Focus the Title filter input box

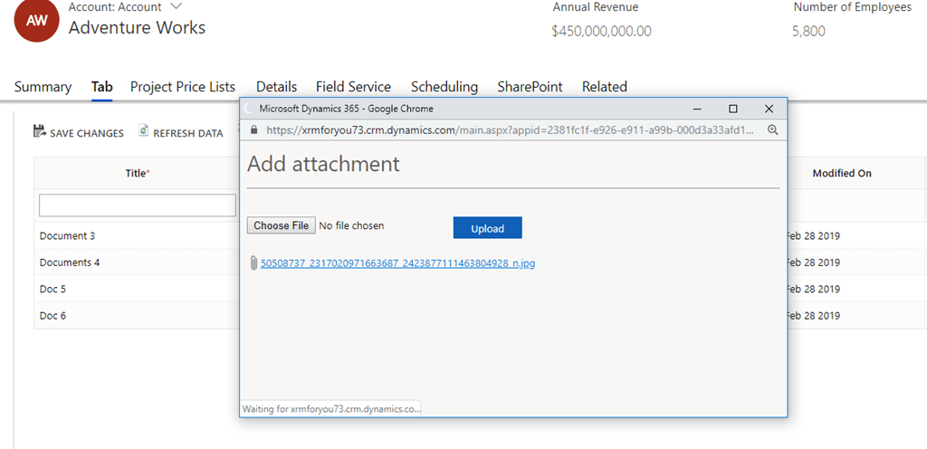(x=138, y=205)
